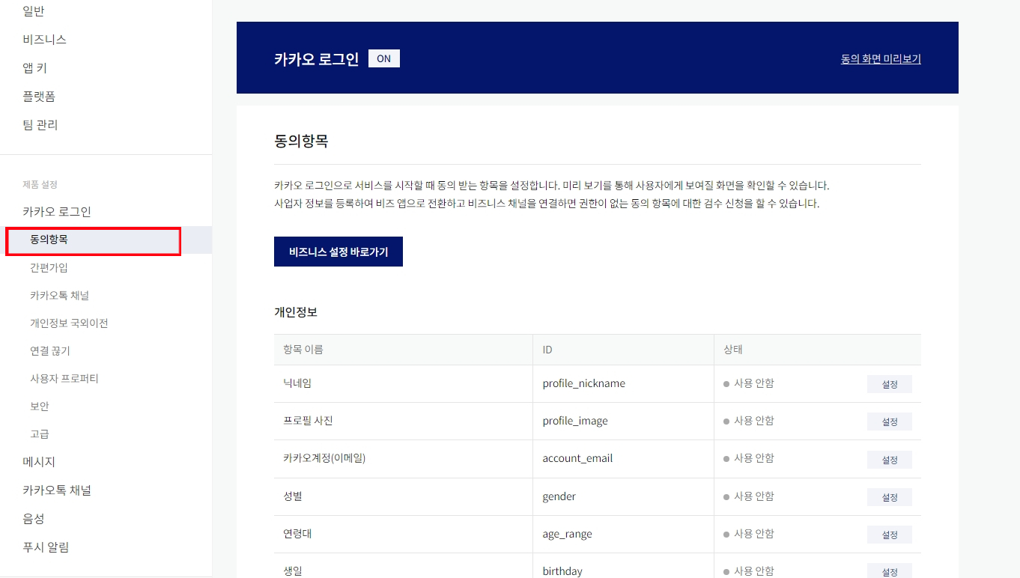Click the profile_nickname ID cell
1020x578 pixels.
pos(584,383)
